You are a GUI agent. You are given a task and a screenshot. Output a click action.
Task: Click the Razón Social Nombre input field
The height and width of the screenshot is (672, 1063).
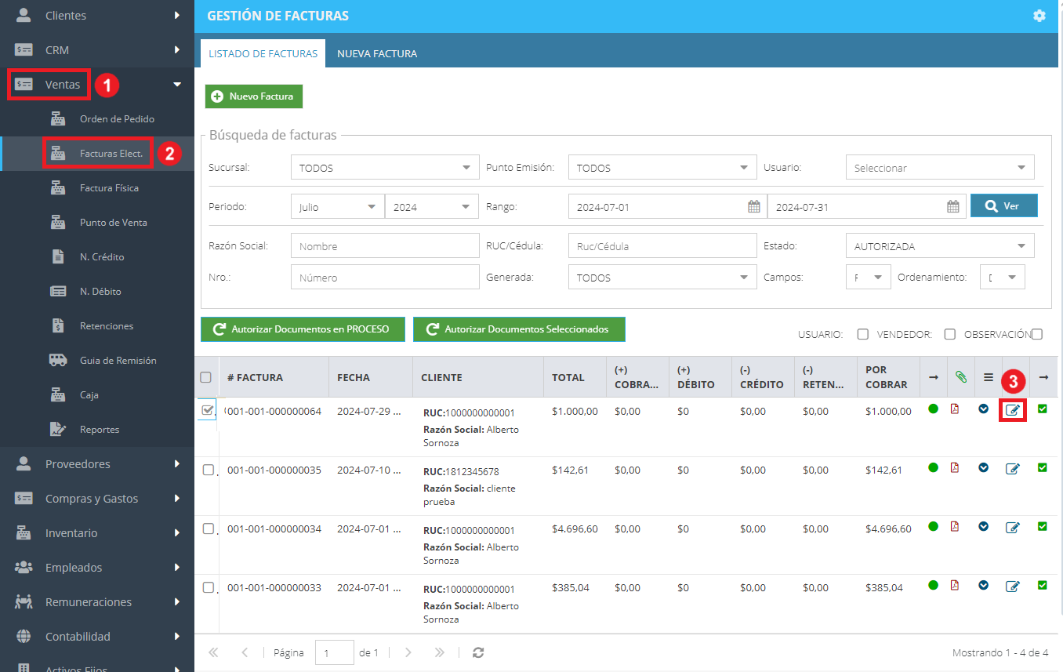click(385, 245)
